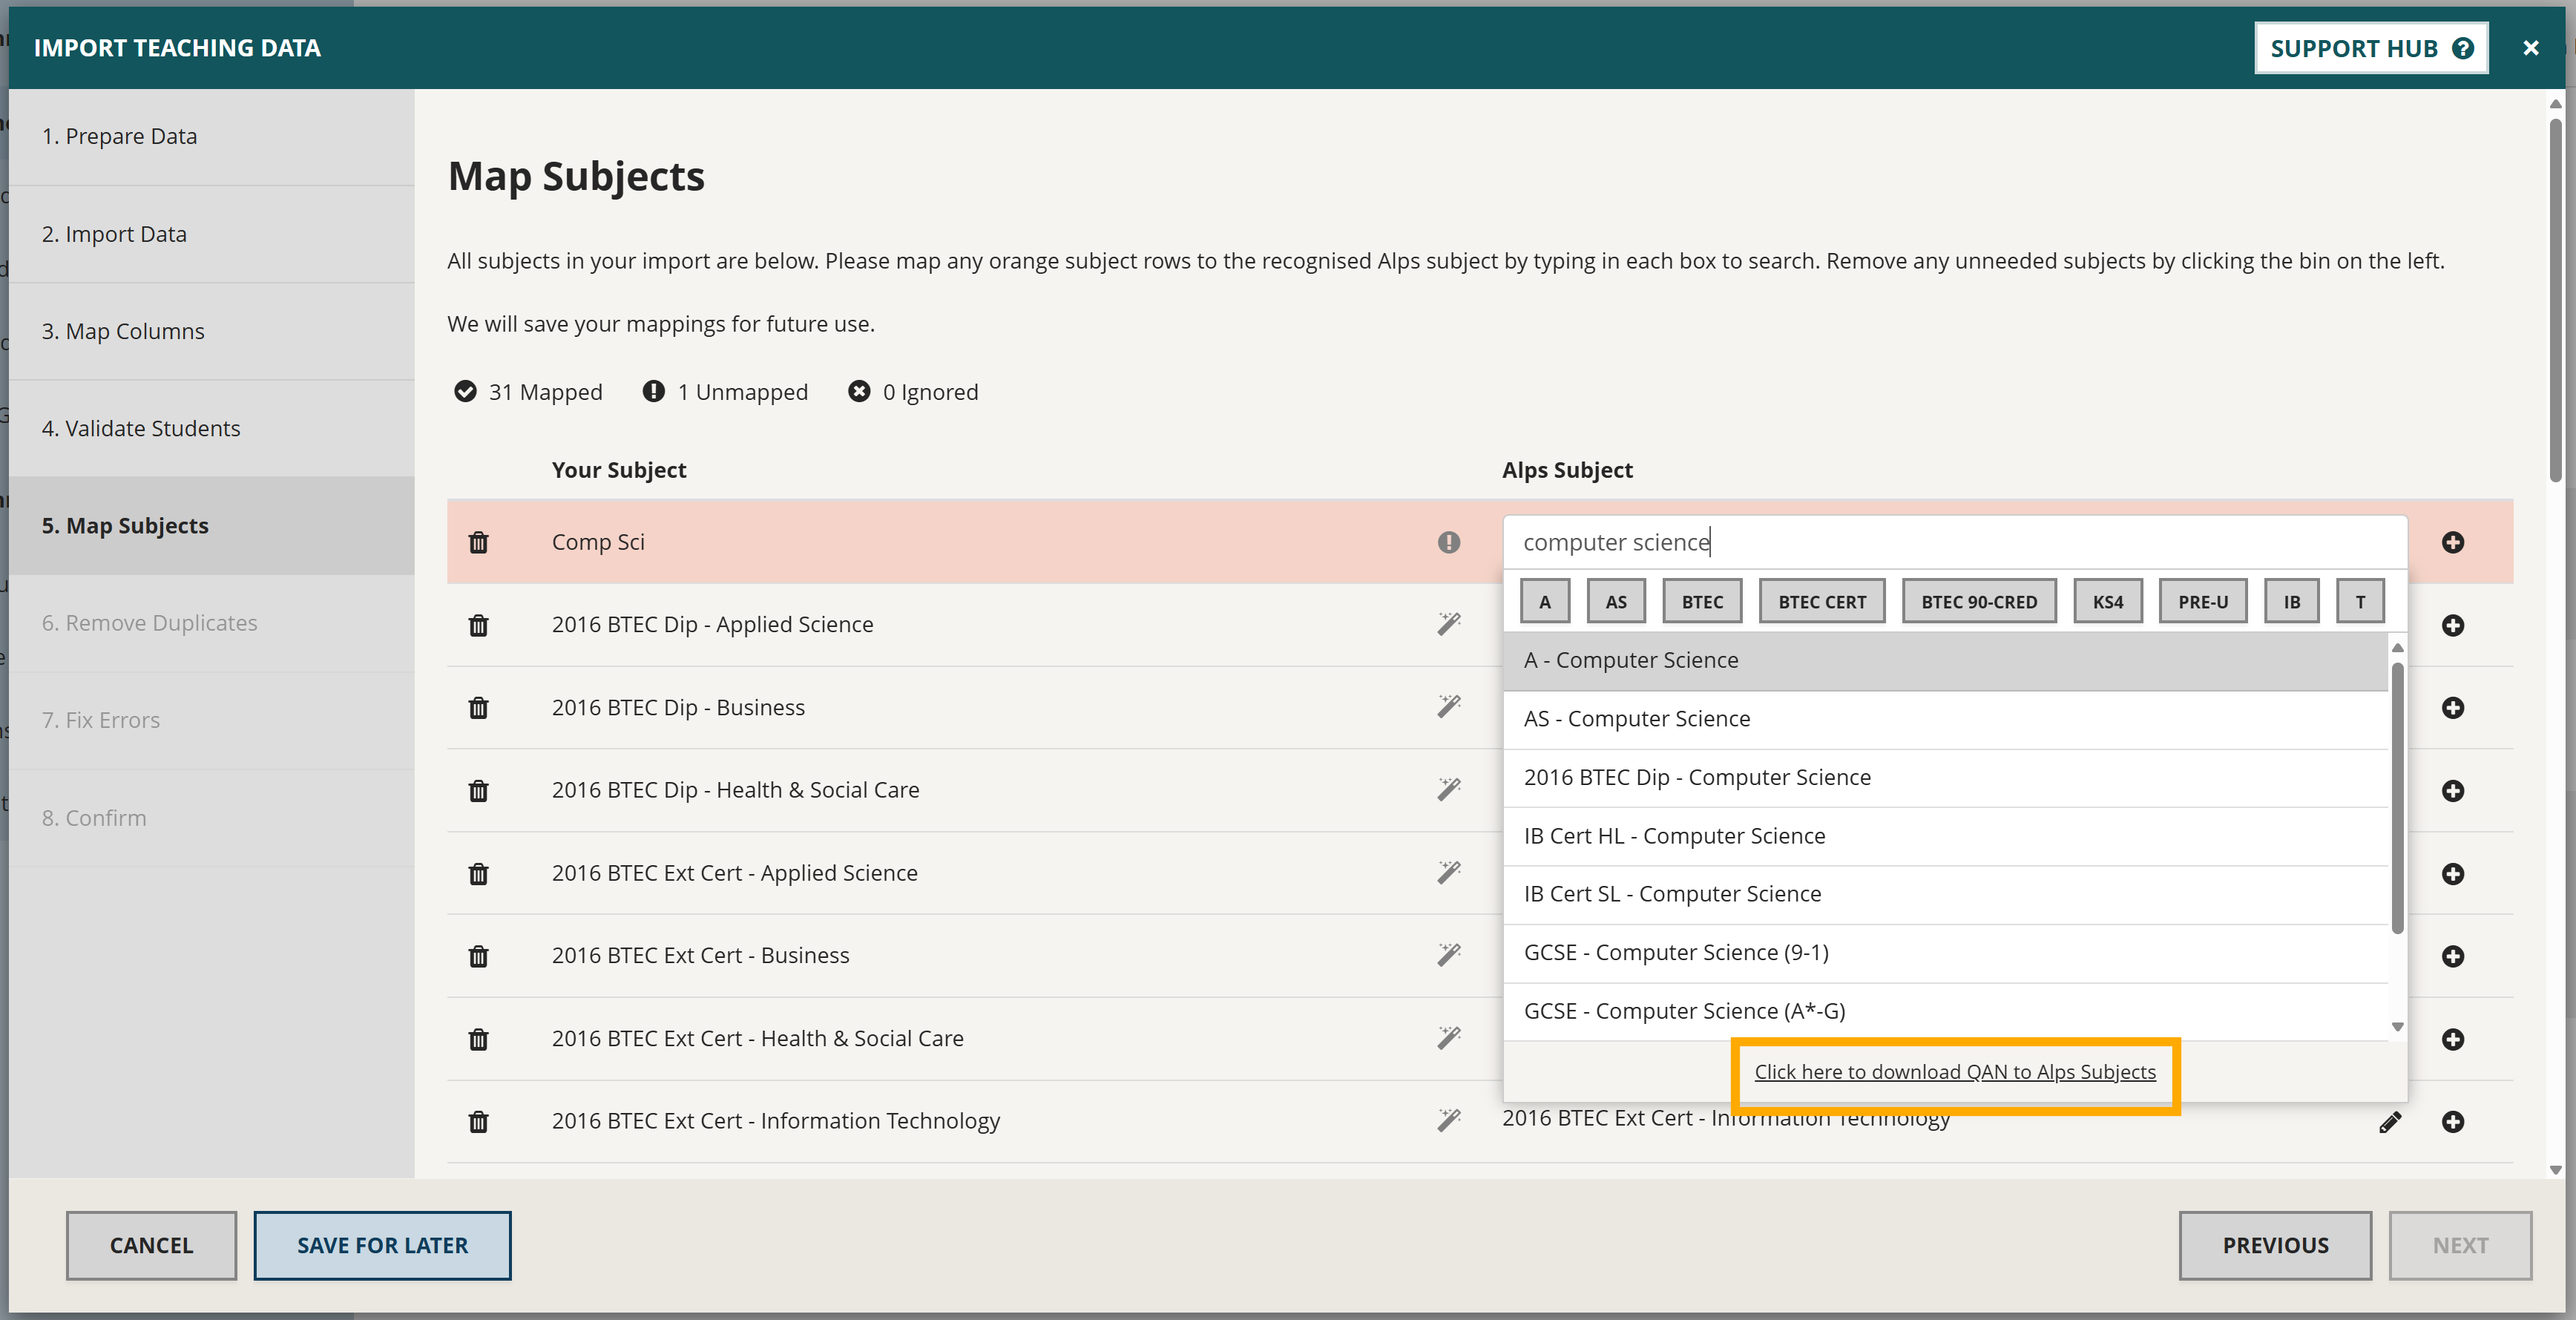Download QAN to Alps Subjects link
Viewport: 2576px width, 1320px height.
click(1955, 1072)
